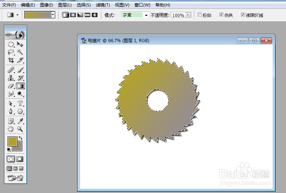Viewport: 286px width, 193px height.
Task: Open the gradient picker dropdown arrow
Action: (x=53, y=15)
